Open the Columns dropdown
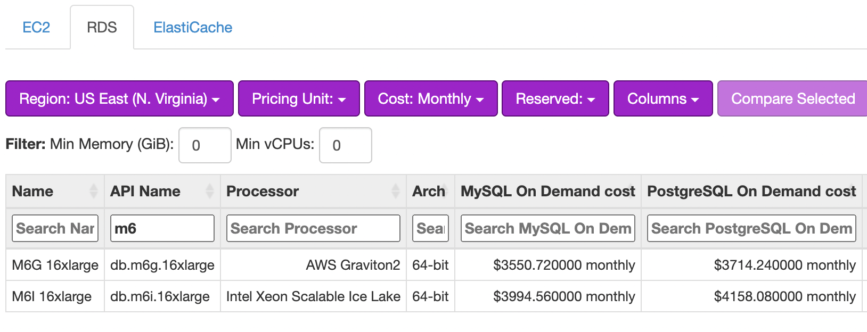 click(x=662, y=98)
